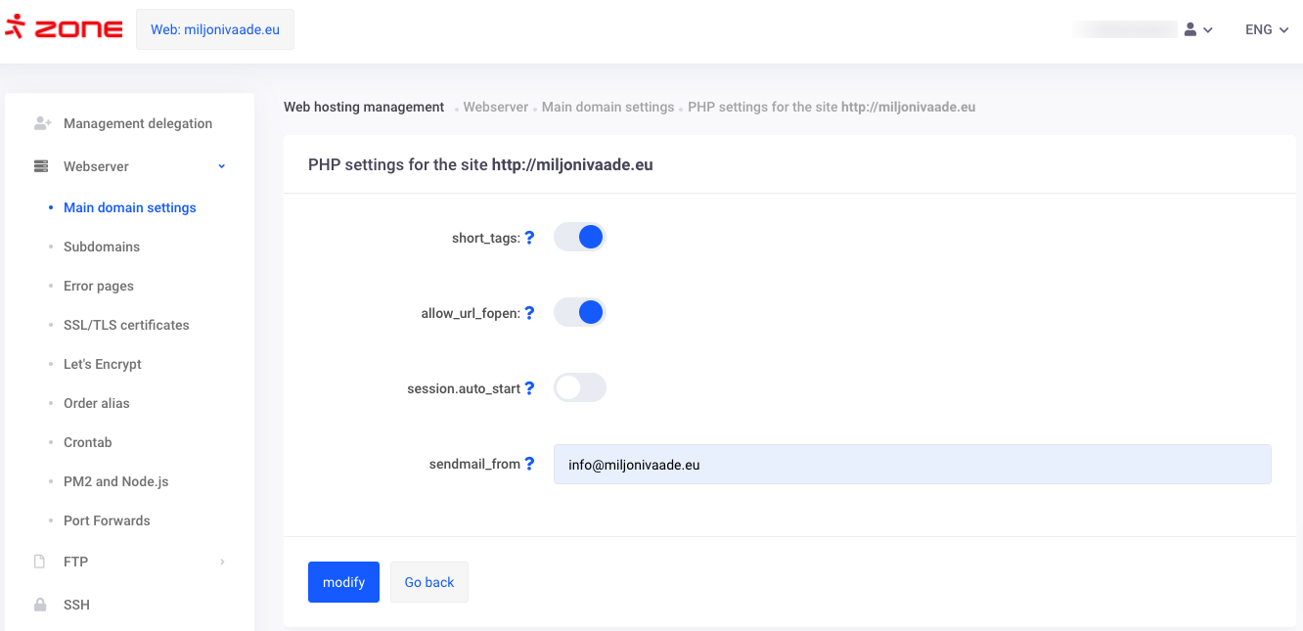Click the Management delegation user icon
The image size is (1303, 631).
coord(41,123)
